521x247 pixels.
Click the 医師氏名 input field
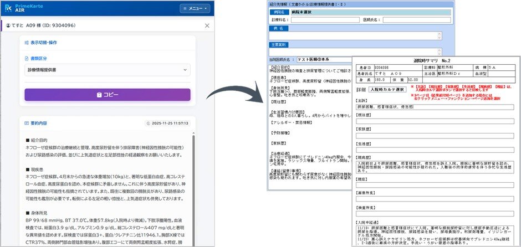click(x=417, y=20)
